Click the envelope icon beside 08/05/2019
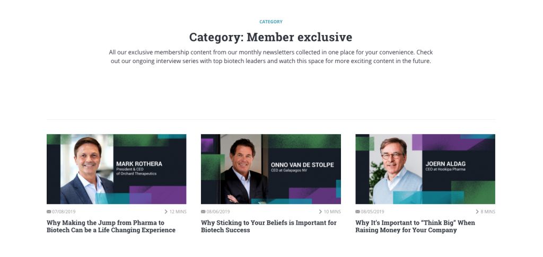543x257 pixels. 358,211
